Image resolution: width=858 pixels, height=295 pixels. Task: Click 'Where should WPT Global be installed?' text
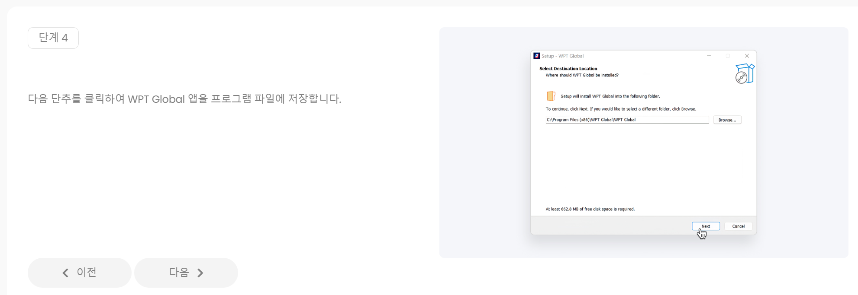[x=582, y=75]
